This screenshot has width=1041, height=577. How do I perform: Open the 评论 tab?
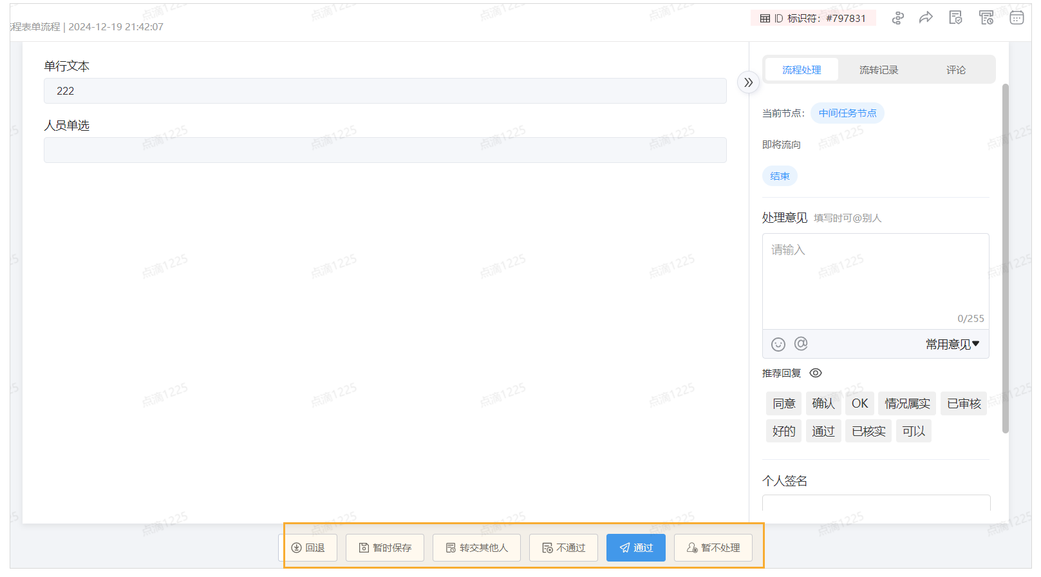pyautogui.click(x=956, y=70)
